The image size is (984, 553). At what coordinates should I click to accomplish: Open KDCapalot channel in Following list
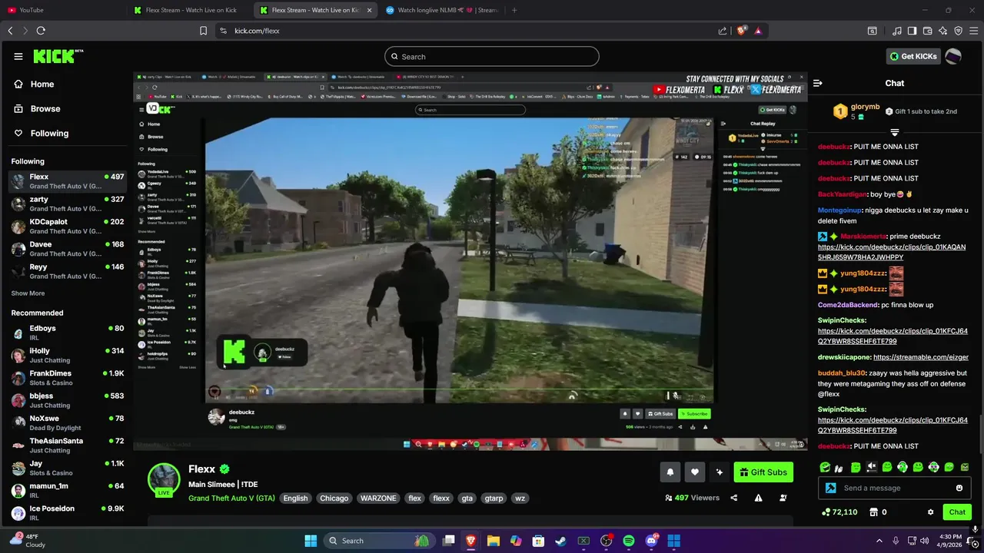[x=68, y=226]
